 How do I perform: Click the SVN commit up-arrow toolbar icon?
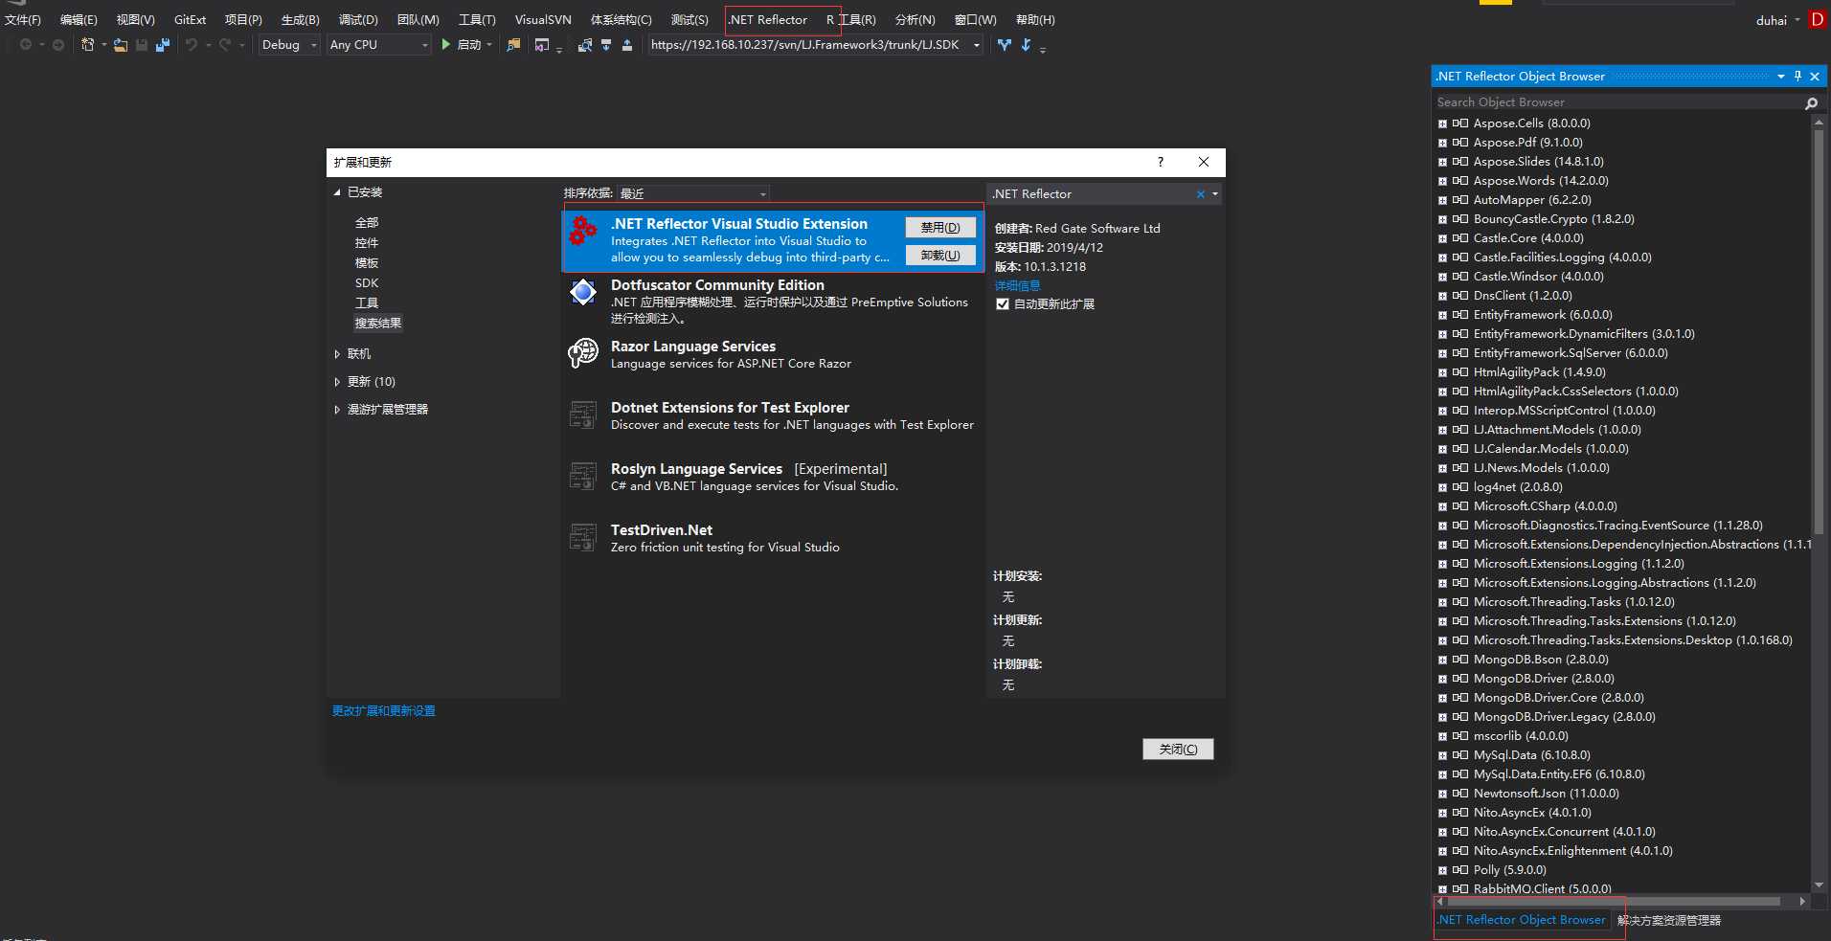(627, 45)
